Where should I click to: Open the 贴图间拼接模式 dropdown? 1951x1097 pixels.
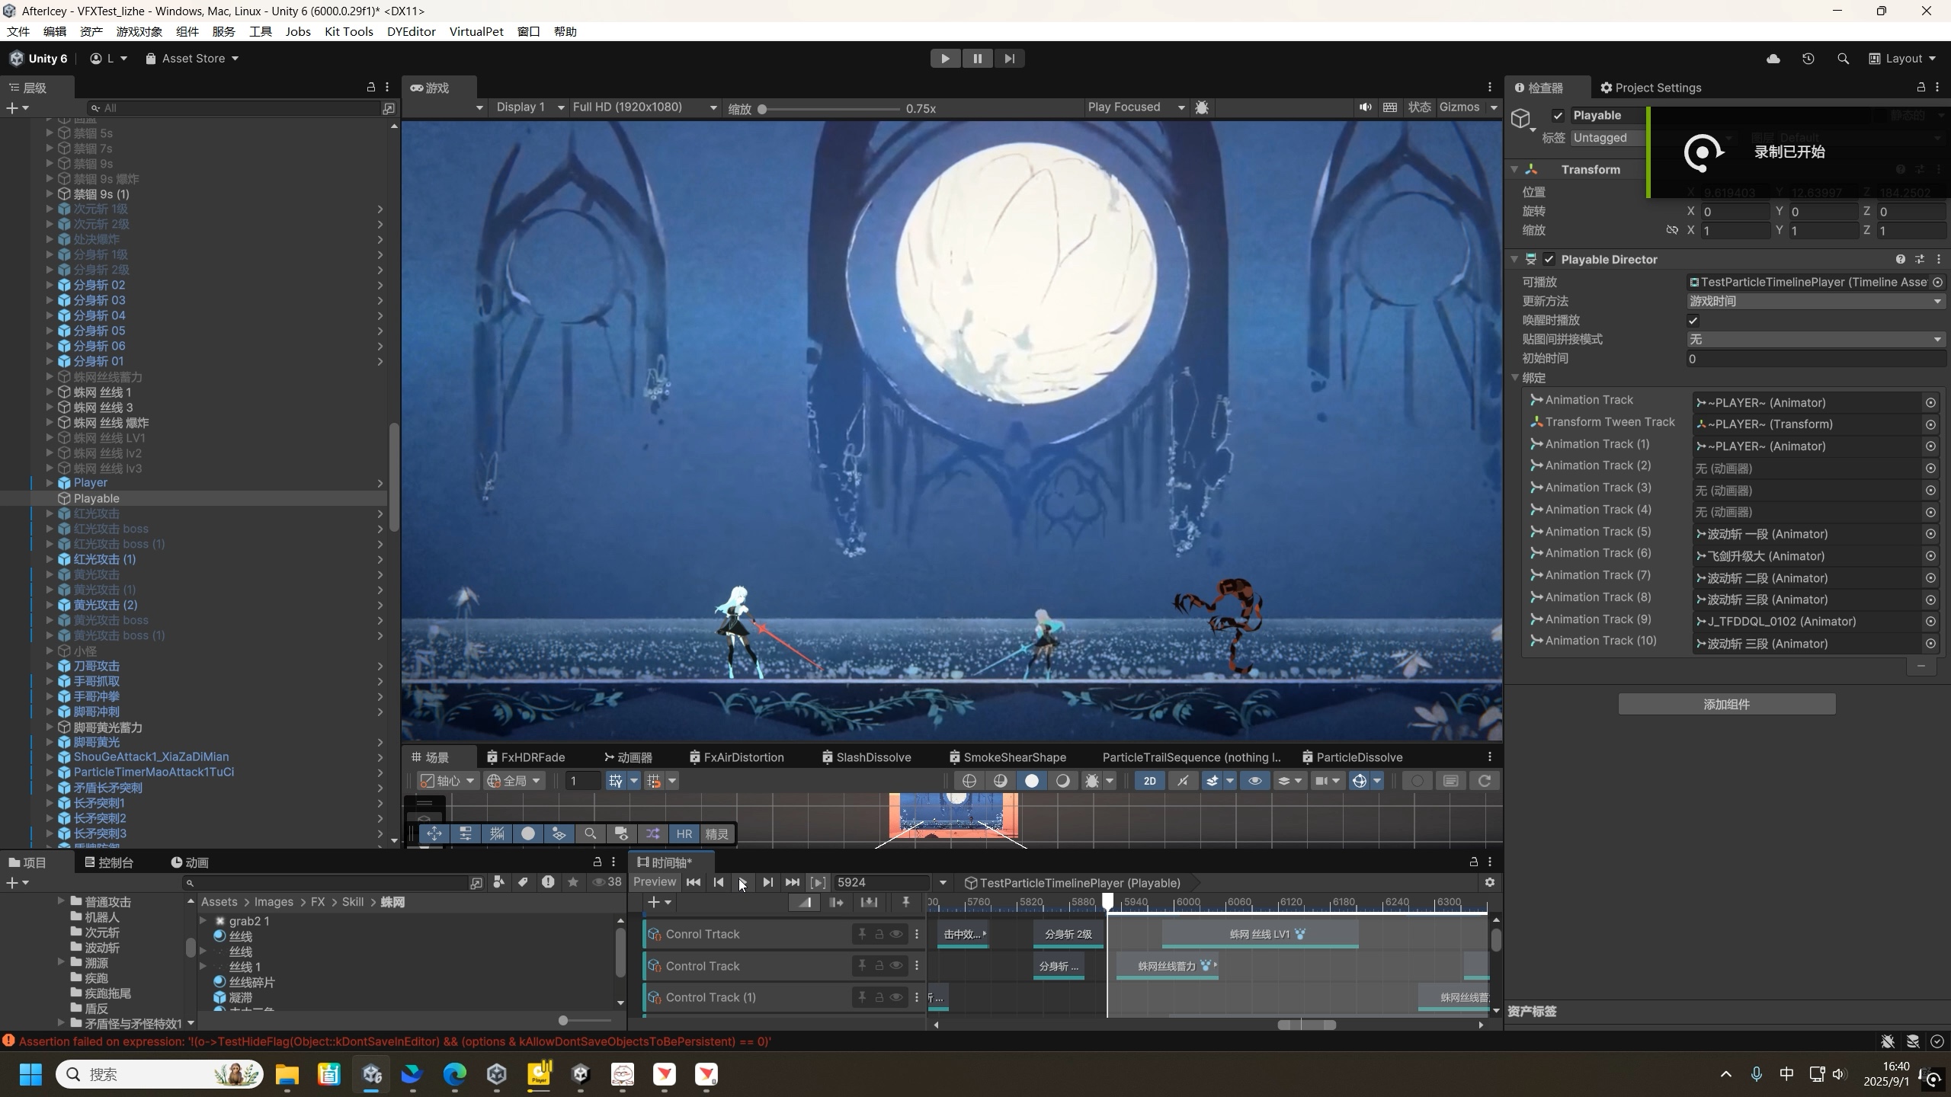tap(1816, 340)
